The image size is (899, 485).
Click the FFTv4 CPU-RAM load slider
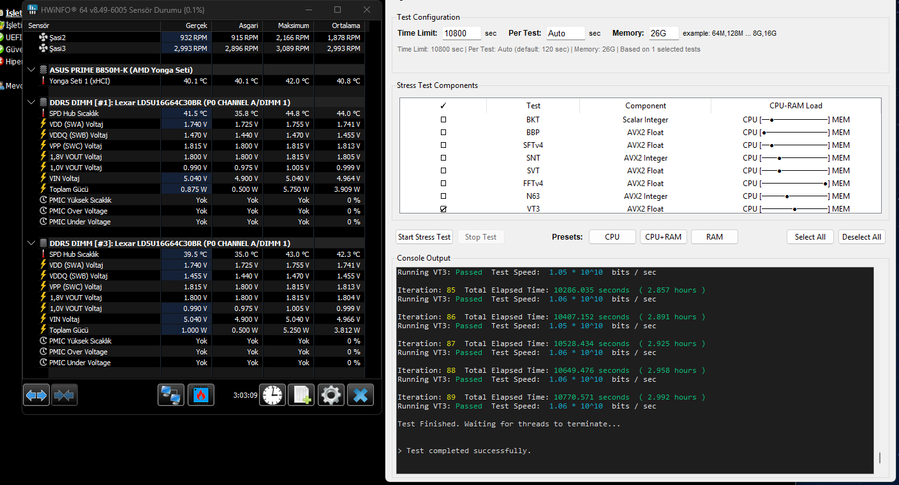tap(795, 184)
